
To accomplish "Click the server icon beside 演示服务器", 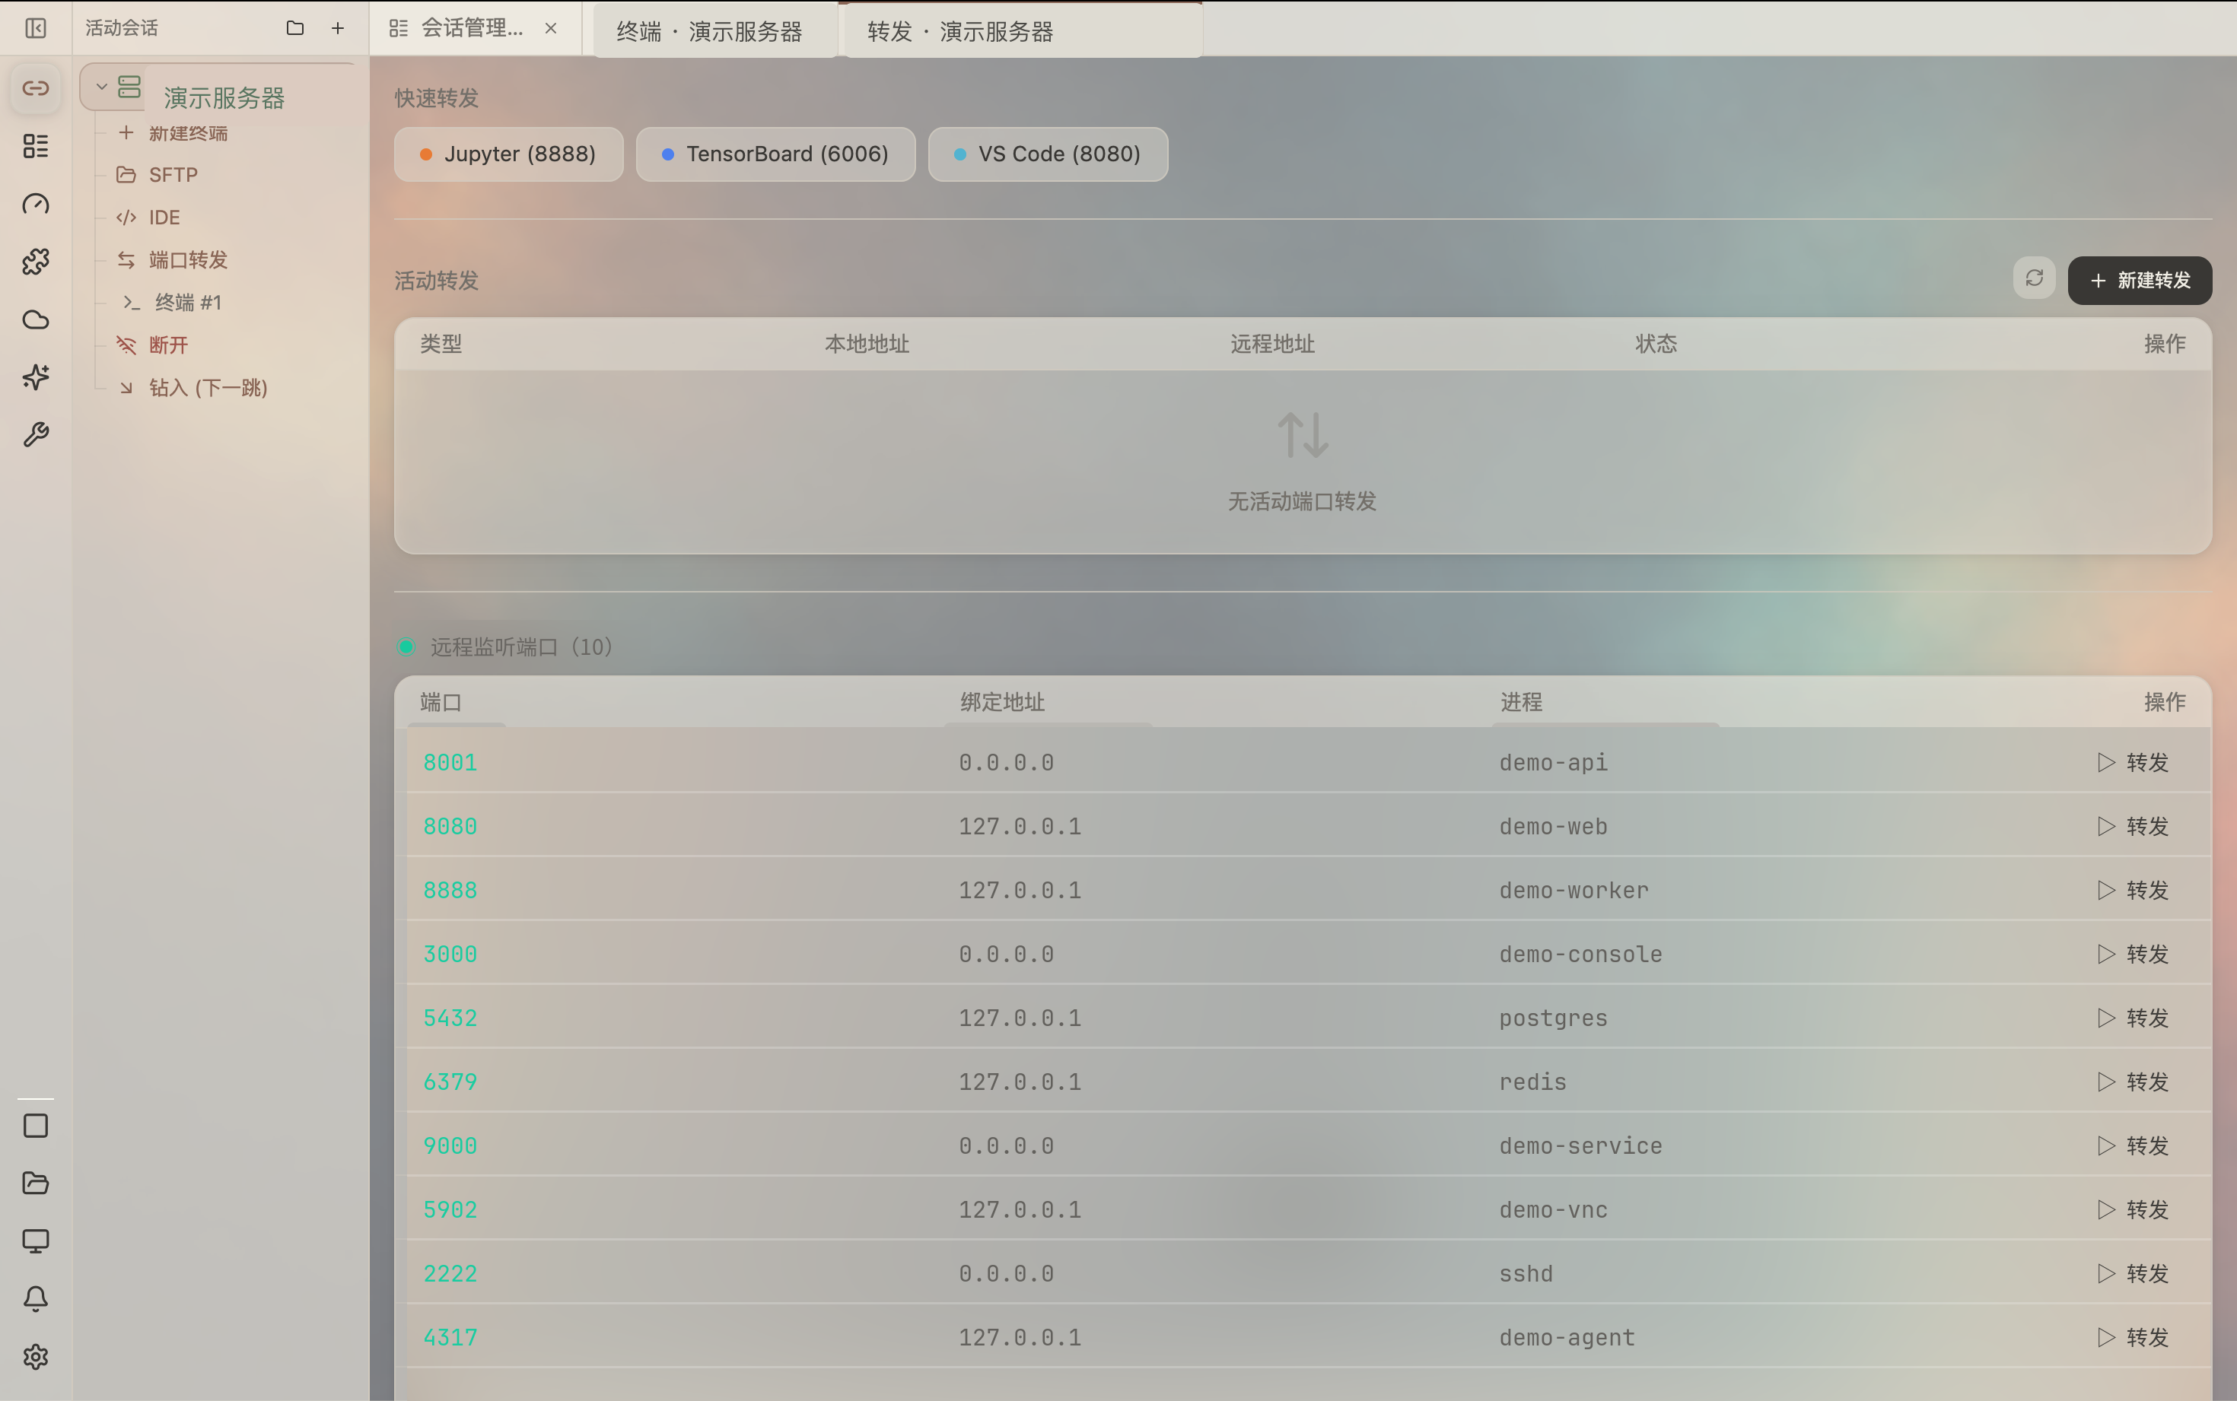I will [130, 87].
